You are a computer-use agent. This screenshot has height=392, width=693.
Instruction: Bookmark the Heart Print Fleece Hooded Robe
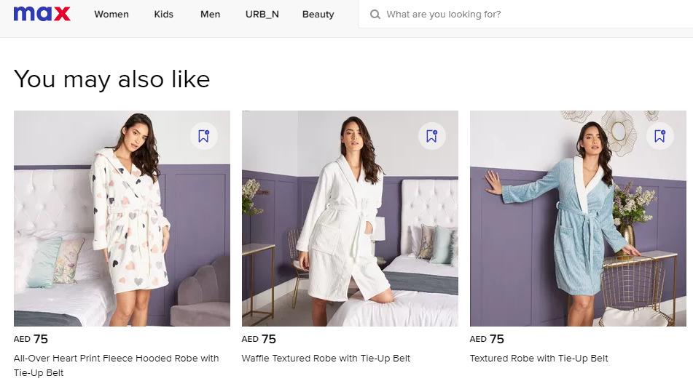(x=204, y=136)
